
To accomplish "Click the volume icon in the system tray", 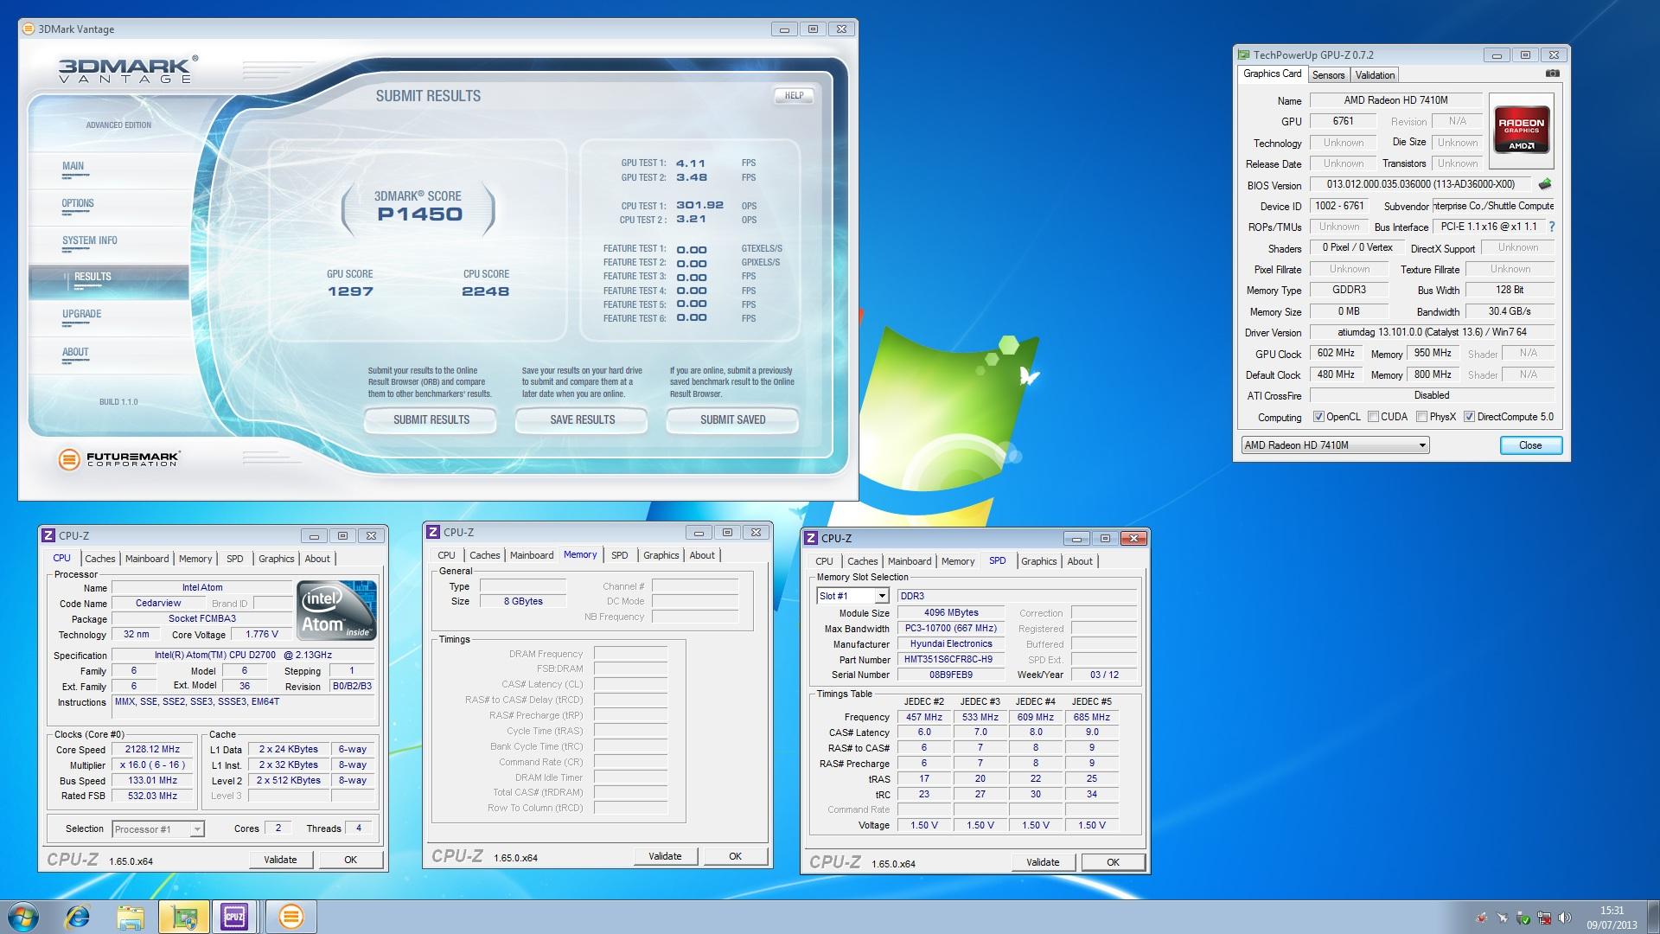I will click(1564, 918).
